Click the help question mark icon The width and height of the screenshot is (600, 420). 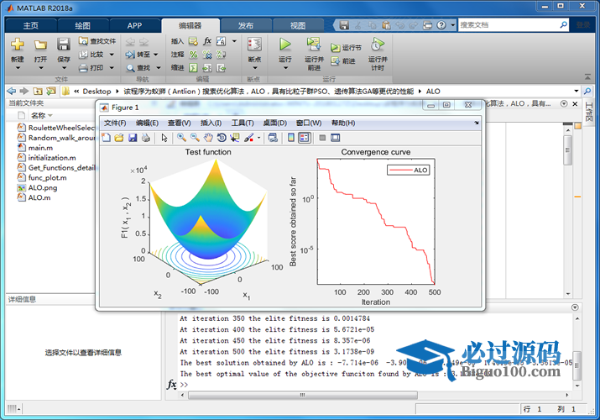pyautogui.click(x=441, y=25)
